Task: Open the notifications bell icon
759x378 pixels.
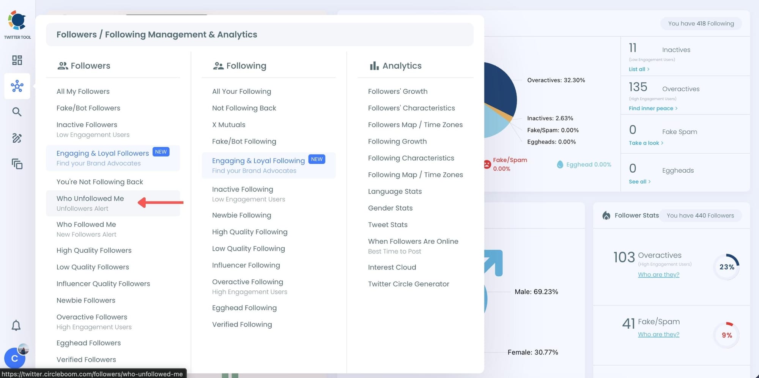Action: [x=16, y=326]
